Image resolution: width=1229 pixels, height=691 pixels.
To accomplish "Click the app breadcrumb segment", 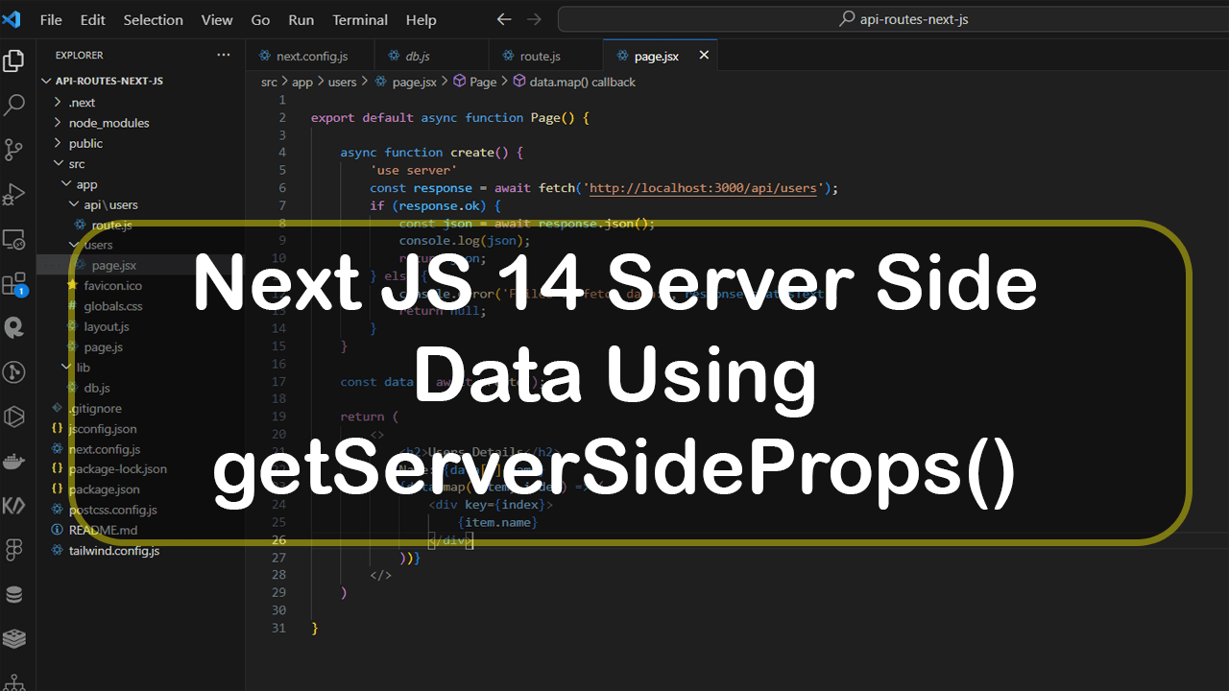I will click(302, 83).
